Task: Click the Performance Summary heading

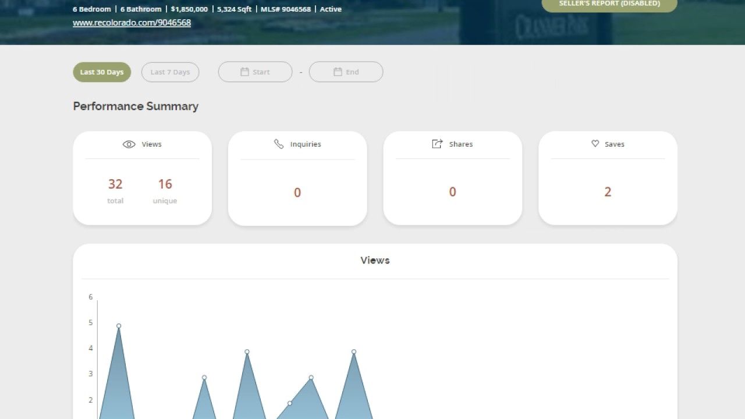Action: click(x=136, y=106)
